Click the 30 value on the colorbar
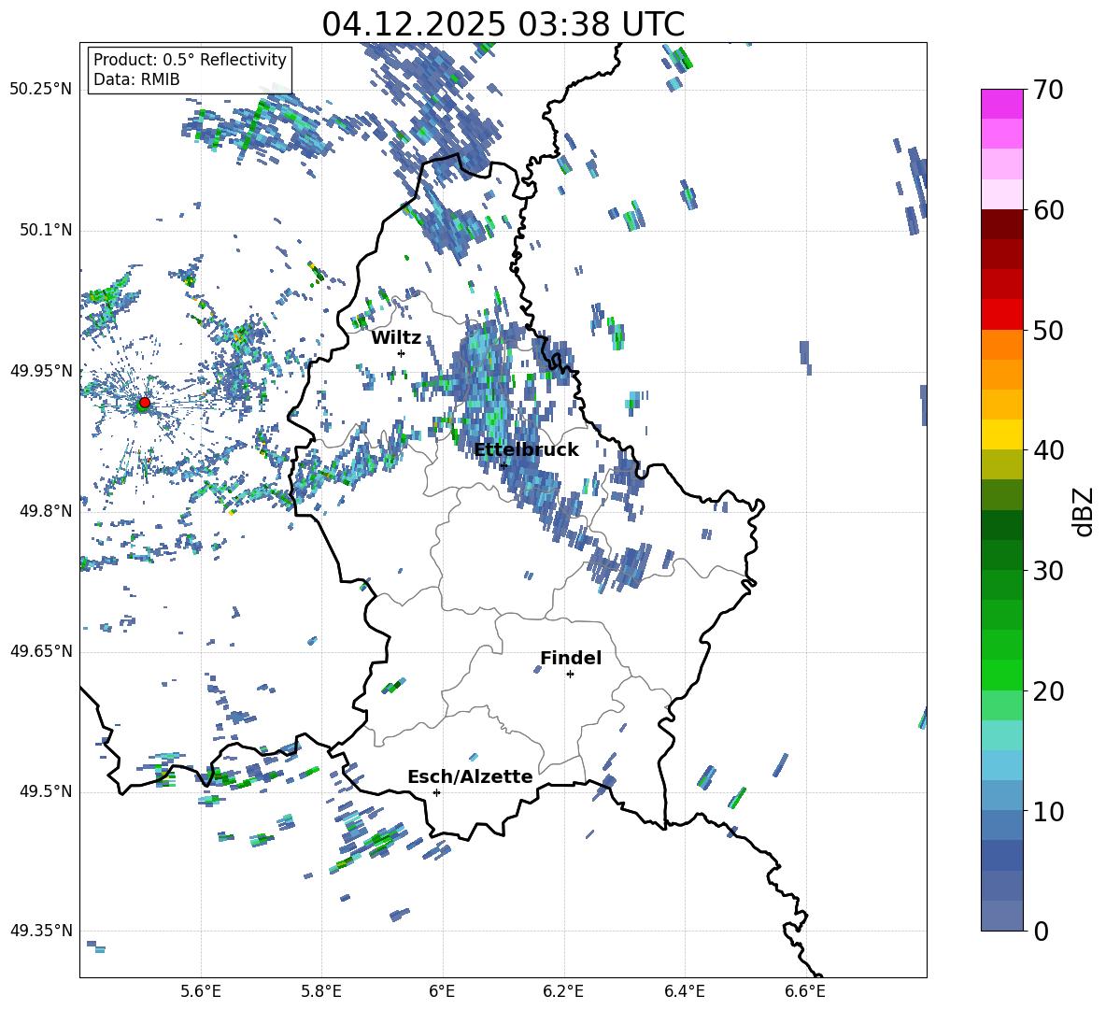Viewport: 1106px width, 1010px height. [1047, 571]
